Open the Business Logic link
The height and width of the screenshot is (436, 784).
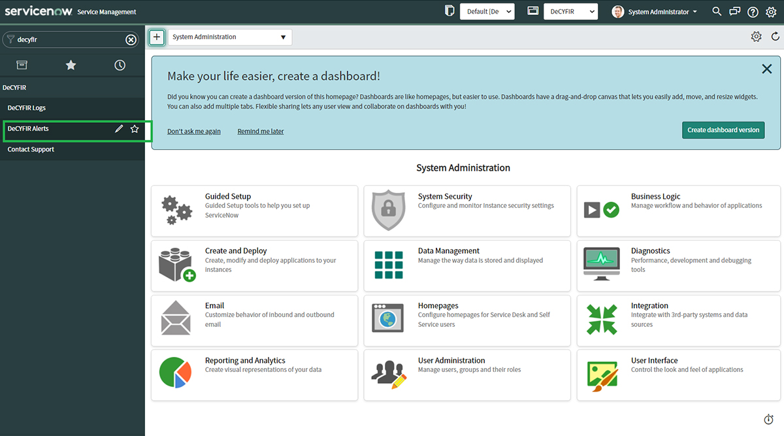coord(655,196)
